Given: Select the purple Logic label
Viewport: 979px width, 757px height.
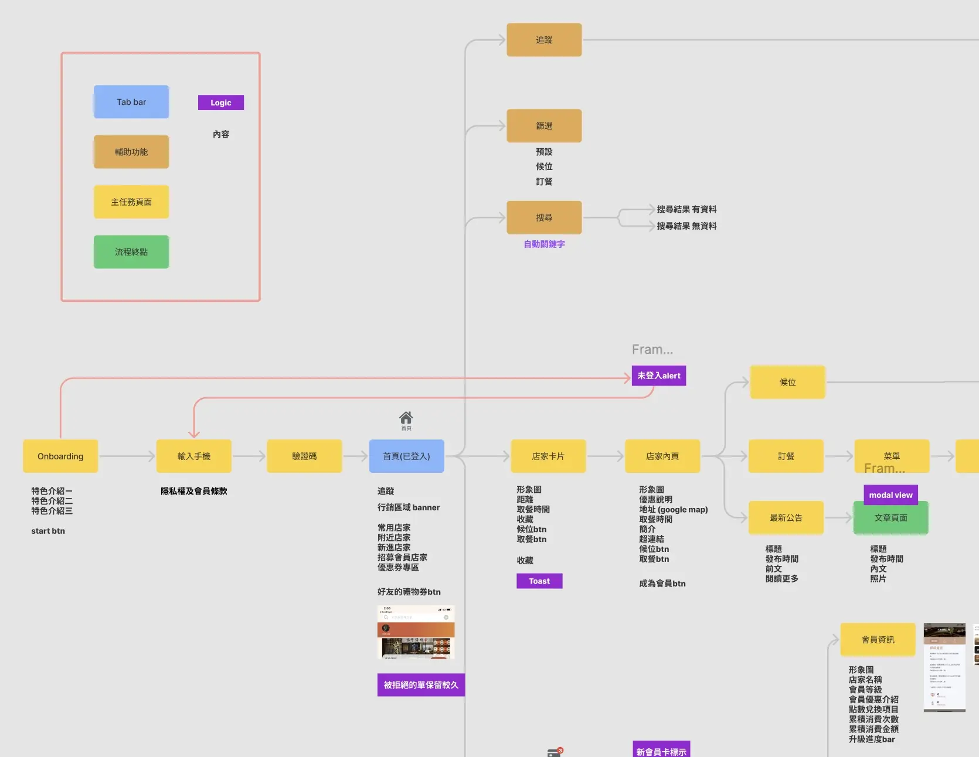Looking at the screenshot, I should 221,103.
